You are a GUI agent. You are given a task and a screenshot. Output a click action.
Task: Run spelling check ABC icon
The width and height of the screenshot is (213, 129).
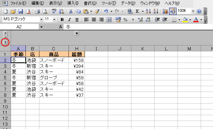tap(54, 11)
